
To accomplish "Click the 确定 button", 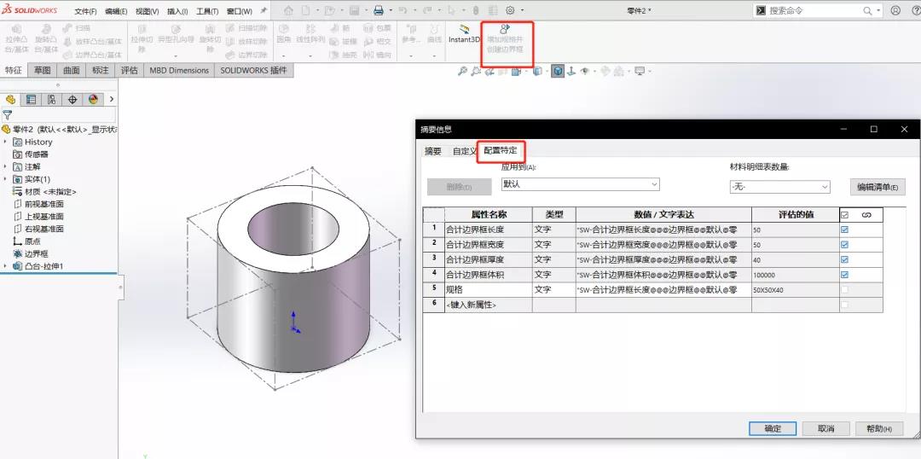I will tap(773, 428).
